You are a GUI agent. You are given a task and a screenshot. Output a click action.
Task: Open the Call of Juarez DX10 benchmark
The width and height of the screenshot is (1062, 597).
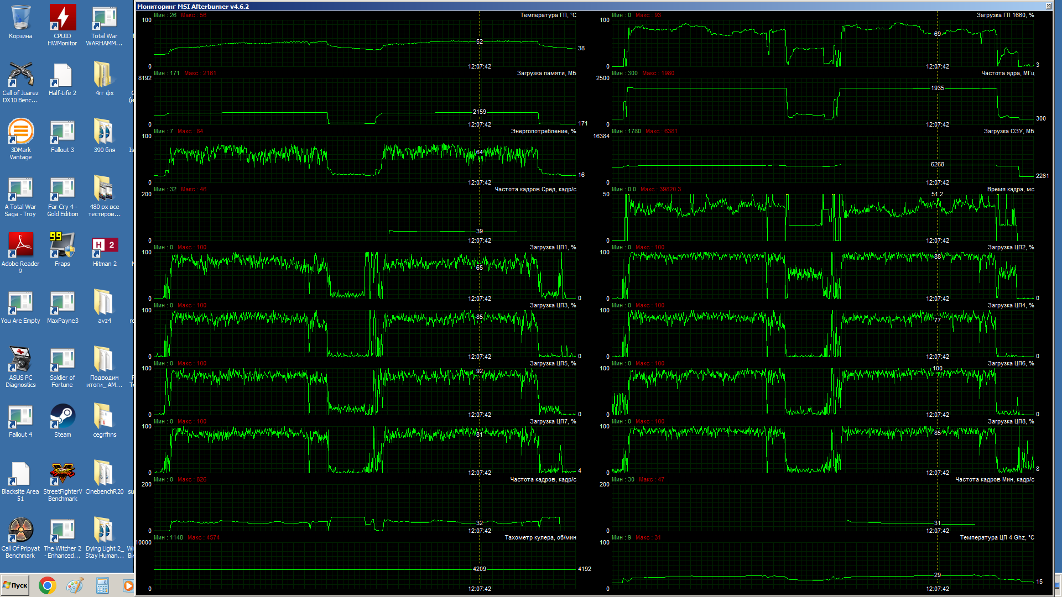(x=20, y=76)
